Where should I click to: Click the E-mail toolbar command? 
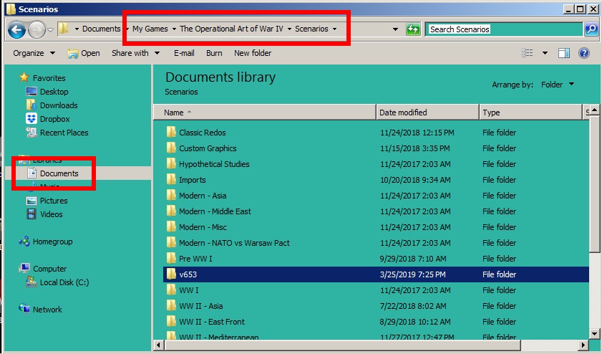pyautogui.click(x=184, y=53)
